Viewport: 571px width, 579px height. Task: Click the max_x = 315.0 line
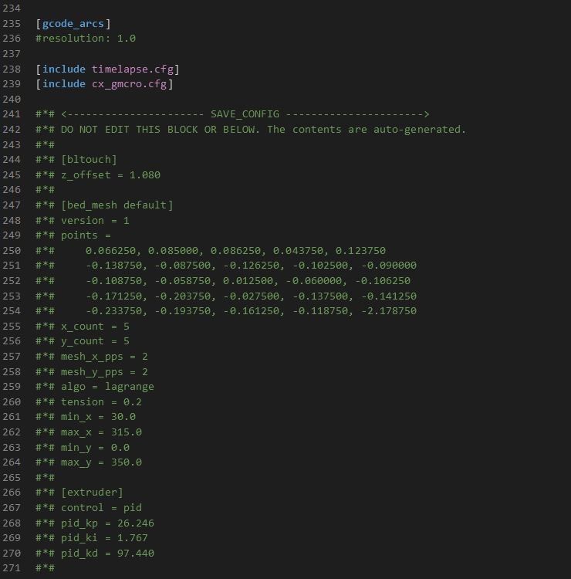(101, 432)
